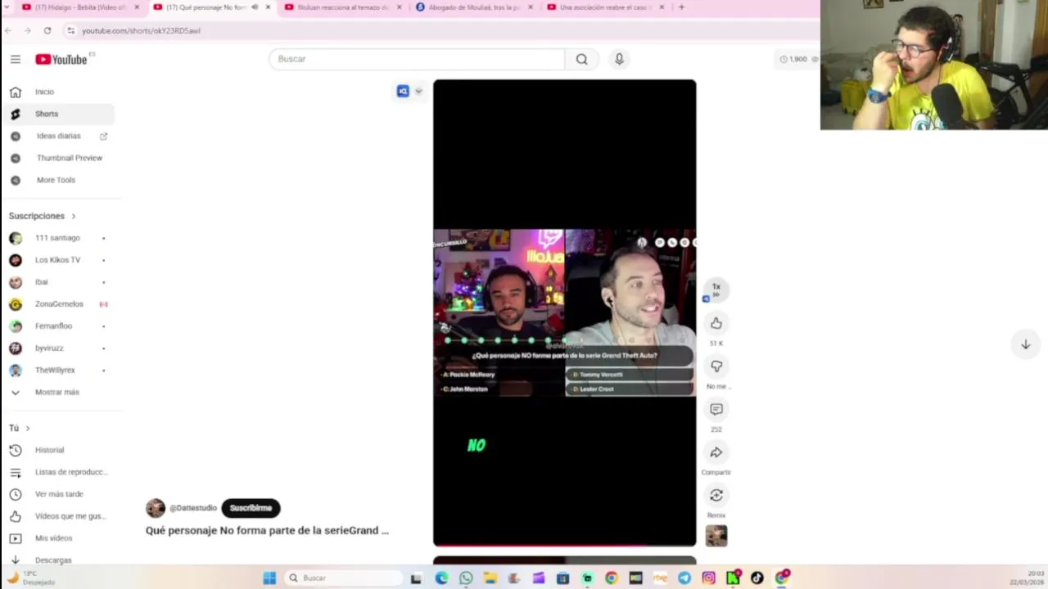Click the address bar URL

click(x=141, y=30)
